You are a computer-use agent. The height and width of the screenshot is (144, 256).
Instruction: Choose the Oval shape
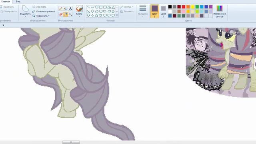[x=97, y=7]
